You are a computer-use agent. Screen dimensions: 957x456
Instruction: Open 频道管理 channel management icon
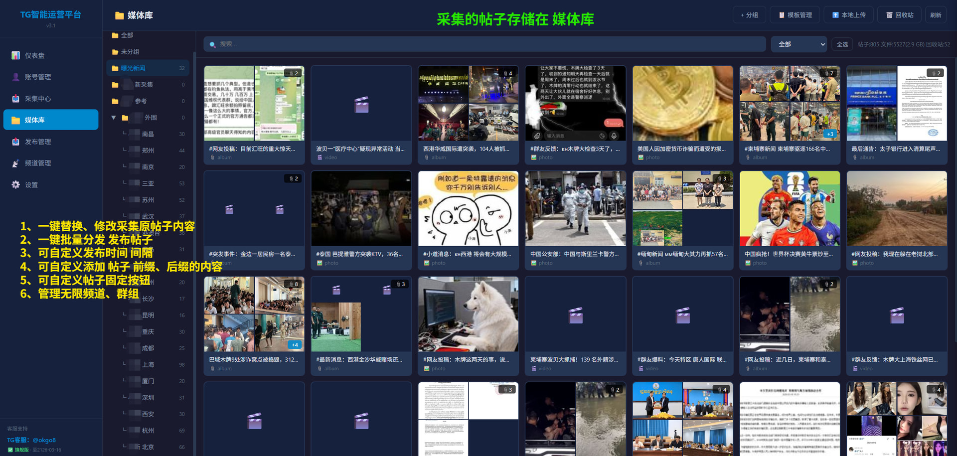[16, 163]
